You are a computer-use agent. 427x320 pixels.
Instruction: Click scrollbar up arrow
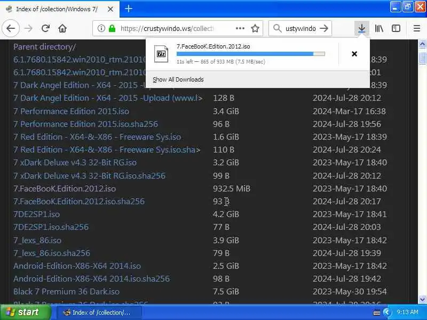pyautogui.click(x=422, y=44)
